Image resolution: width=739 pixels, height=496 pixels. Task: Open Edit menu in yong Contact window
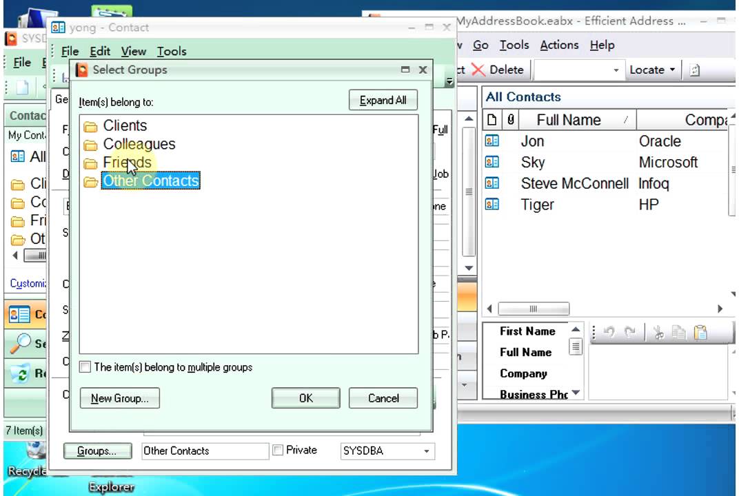point(100,52)
